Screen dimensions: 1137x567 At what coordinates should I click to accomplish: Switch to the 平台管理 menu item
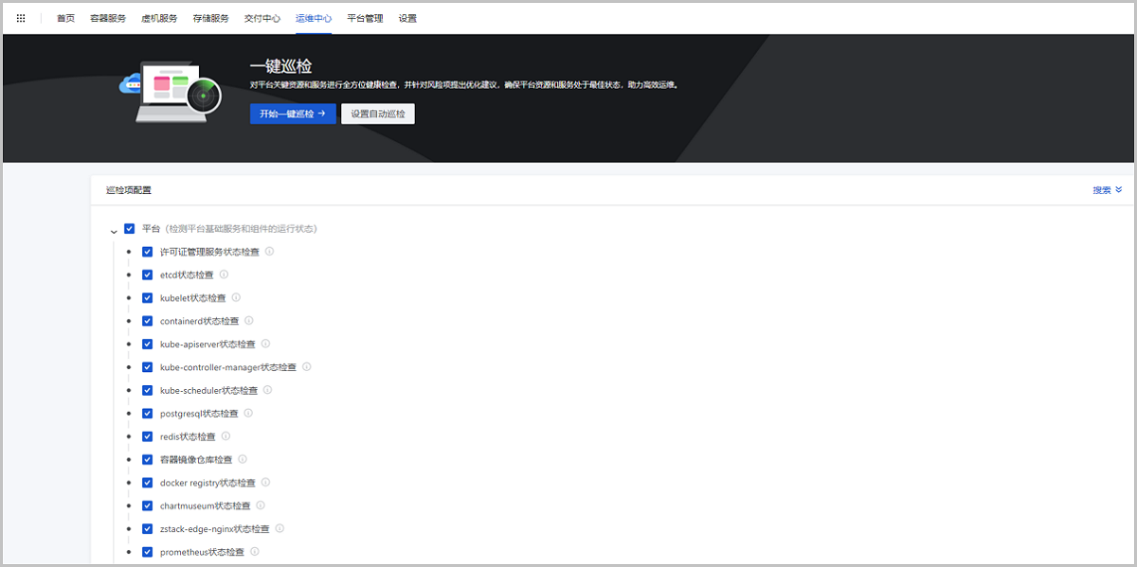[365, 17]
